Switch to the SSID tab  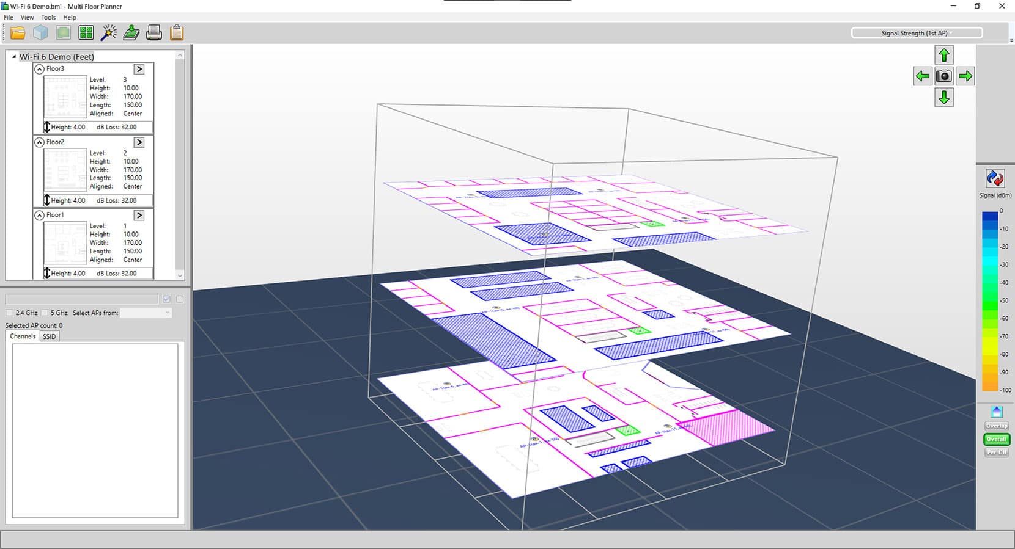pos(50,336)
